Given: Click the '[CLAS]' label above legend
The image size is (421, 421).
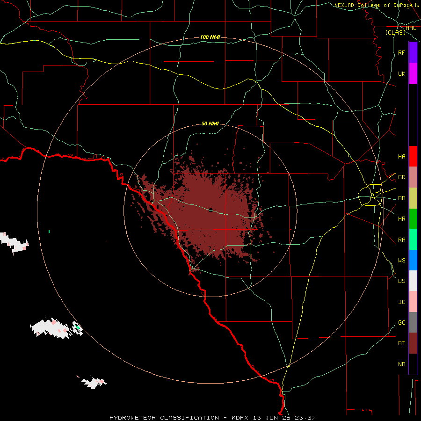Looking at the screenshot, I should pos(395,32).
